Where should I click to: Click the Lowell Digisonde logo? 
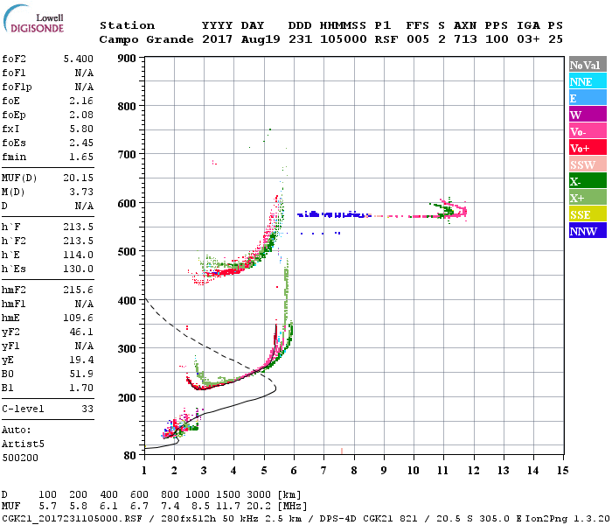coord(33,19)
